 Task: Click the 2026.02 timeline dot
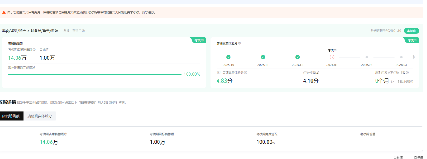point(366,57)
